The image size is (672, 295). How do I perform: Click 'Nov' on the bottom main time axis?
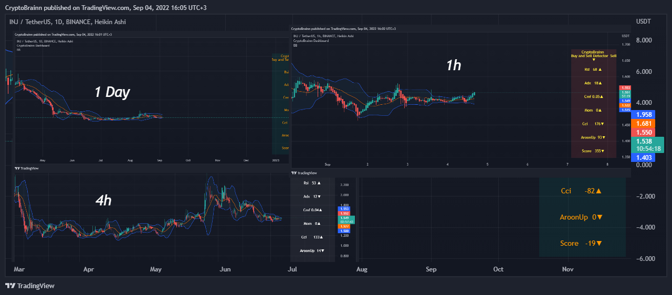568,269
